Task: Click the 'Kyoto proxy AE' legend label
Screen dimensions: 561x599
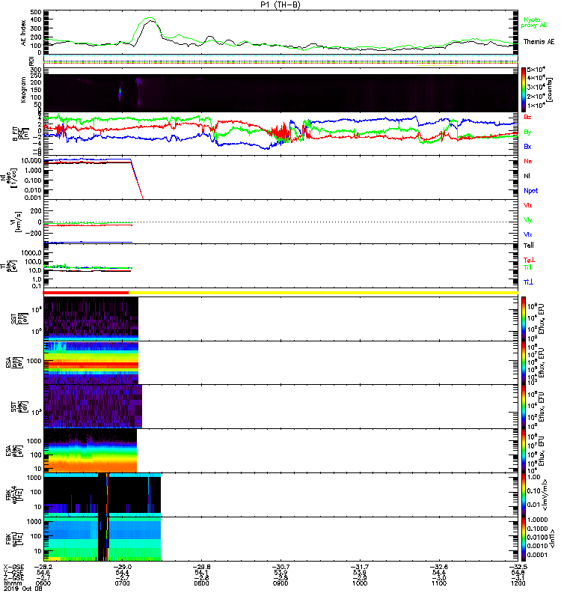Action: pos(537,19)
